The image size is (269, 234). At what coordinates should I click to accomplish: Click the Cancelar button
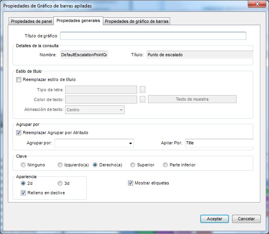(x=246, y=219)
